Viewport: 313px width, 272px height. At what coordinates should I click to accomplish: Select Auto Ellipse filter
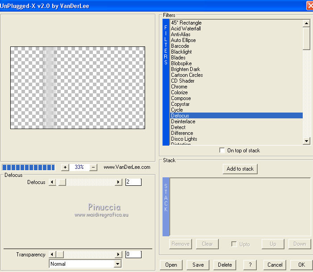tap(236, 40)
